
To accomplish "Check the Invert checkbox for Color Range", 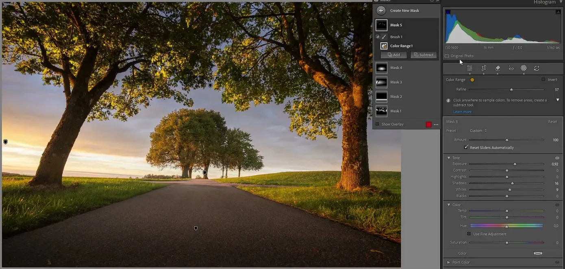I will pos(543,80).
